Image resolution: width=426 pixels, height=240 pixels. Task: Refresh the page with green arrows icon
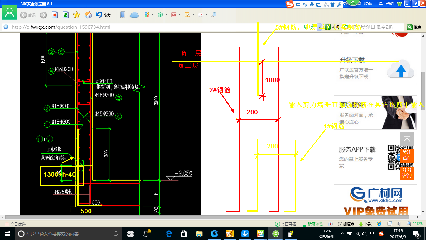(x=65, y=15)
